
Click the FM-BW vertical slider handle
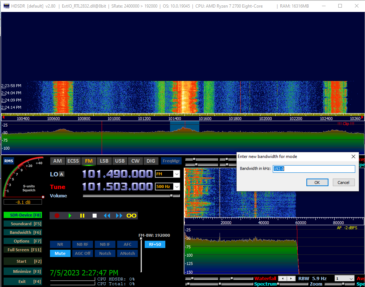(141, 239)
